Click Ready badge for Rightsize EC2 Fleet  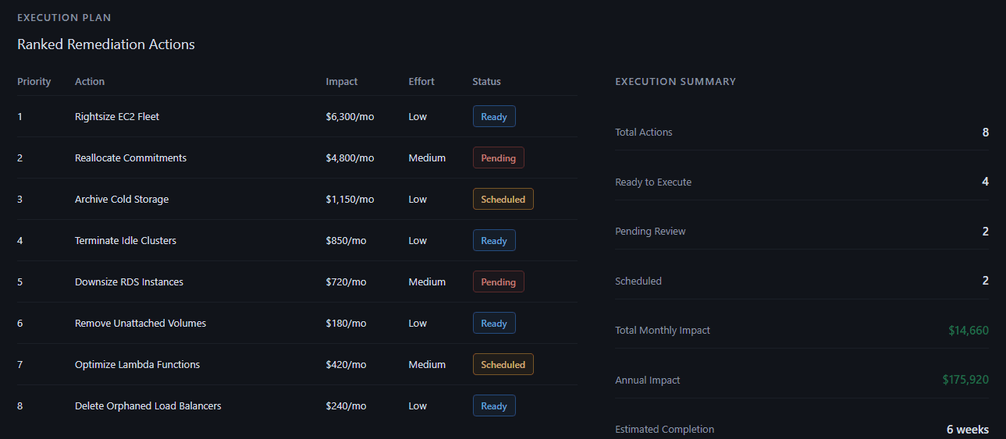coord(494,117)
